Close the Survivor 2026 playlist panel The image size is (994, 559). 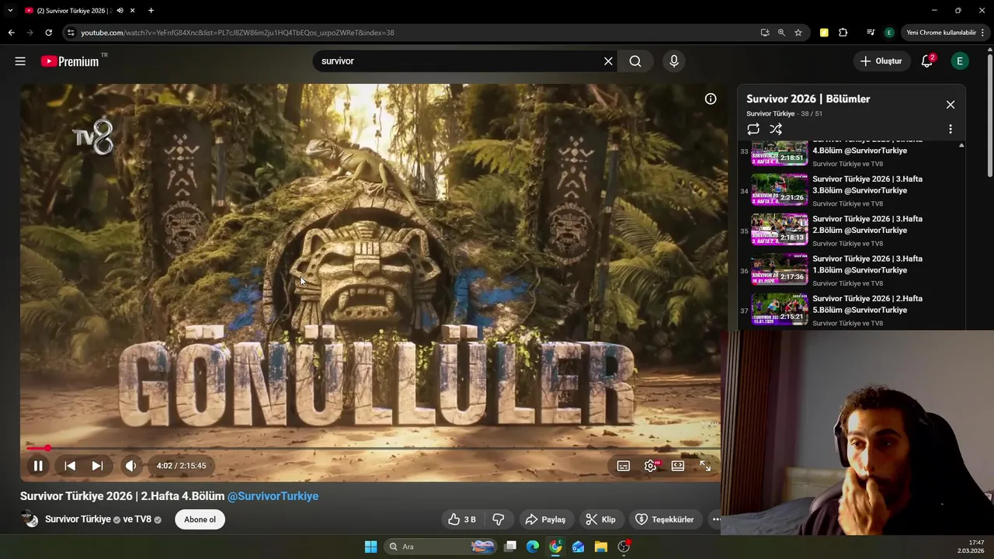(x=951, y=105)
